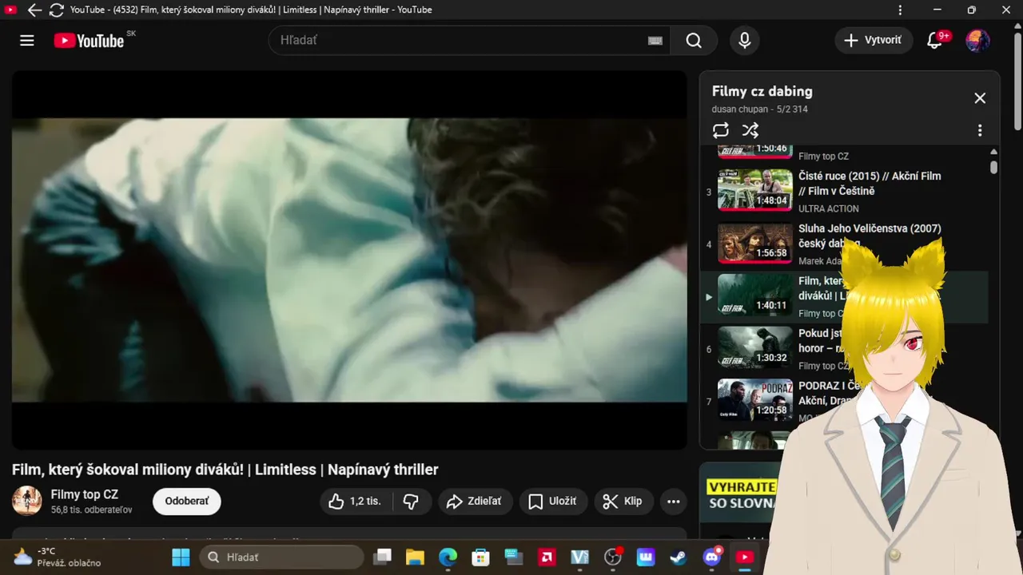Close the Filmy cz dabing playlist panel
This screenshot has width=1023, height=575.
point(980,98)
